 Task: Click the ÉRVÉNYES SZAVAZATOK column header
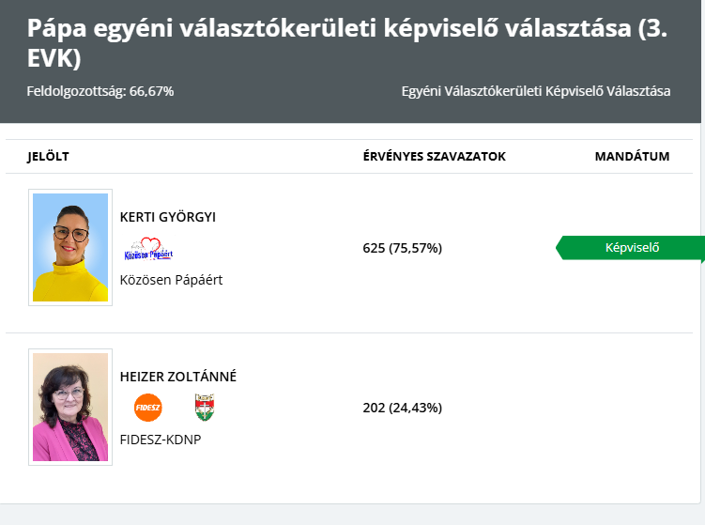pyautogui.click(x=434, y=156)
